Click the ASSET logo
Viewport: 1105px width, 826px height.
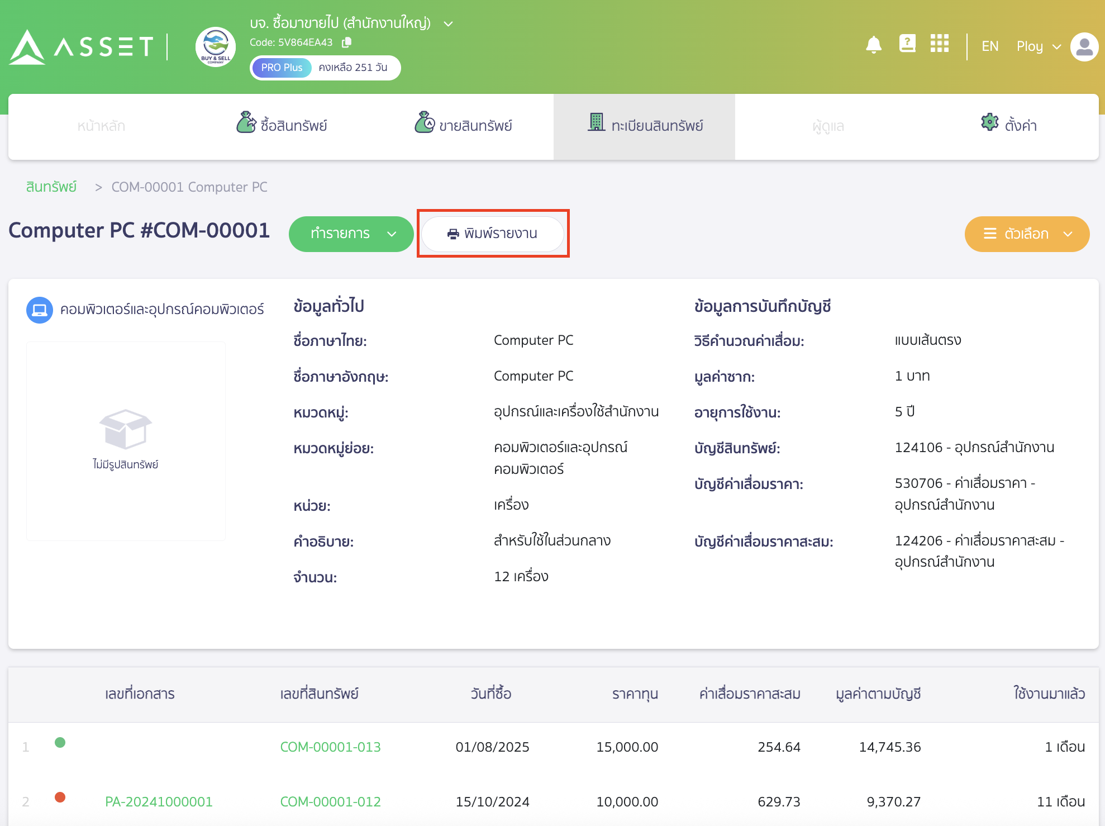pos(82,47)
